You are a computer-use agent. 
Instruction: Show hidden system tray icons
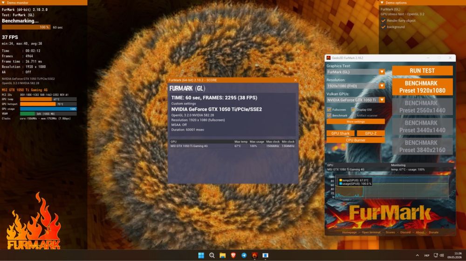pyautogui.click(x=417, y=255)
